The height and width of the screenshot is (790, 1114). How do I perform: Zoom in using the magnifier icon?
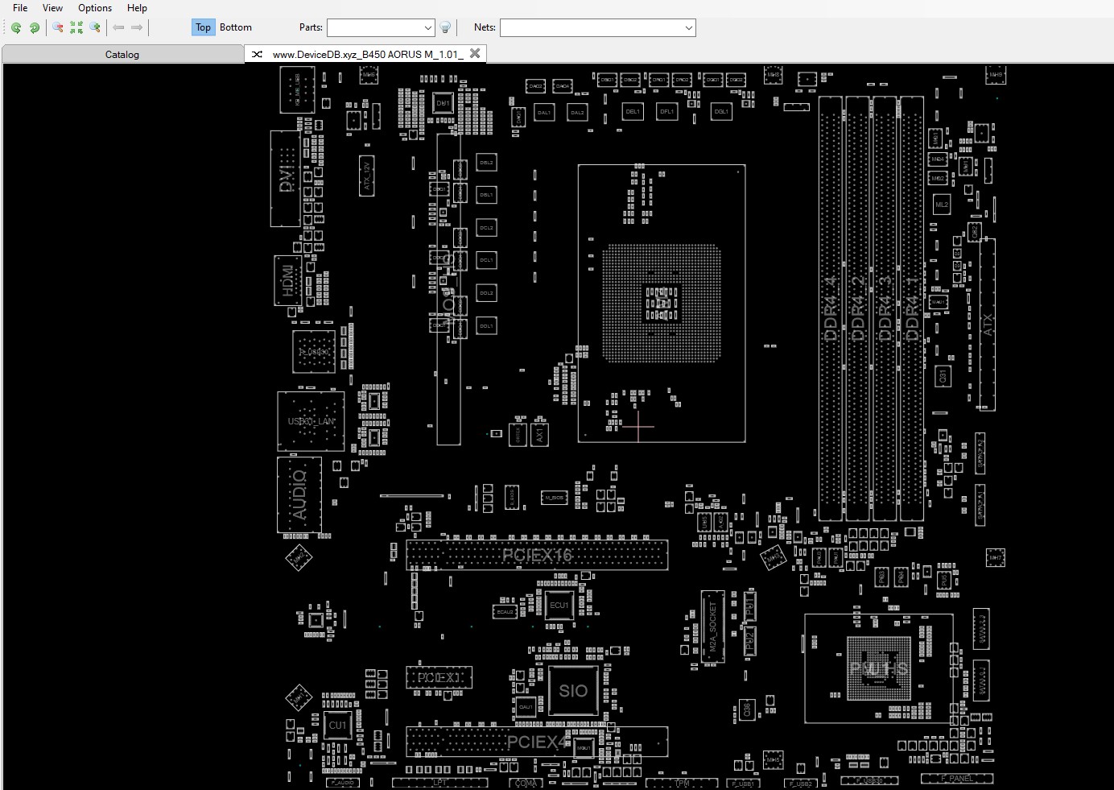(x=95, y=27)
